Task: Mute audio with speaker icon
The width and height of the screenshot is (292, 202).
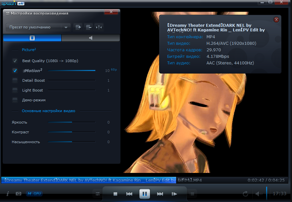Action: click(259, 194)
